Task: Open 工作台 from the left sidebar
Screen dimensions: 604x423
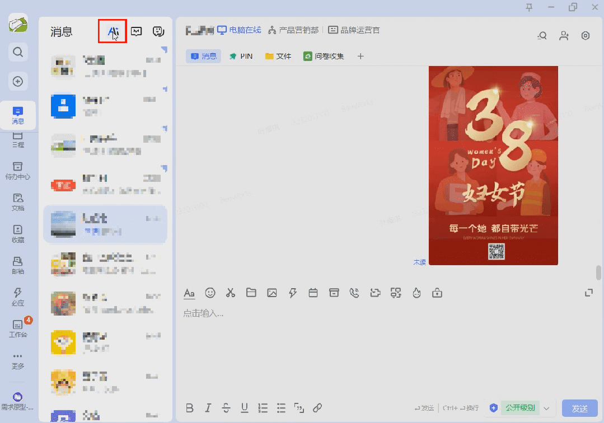Action: [18, 327]
